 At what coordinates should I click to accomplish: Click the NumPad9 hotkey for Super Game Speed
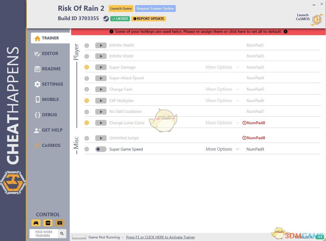click(x=255, y=149)
